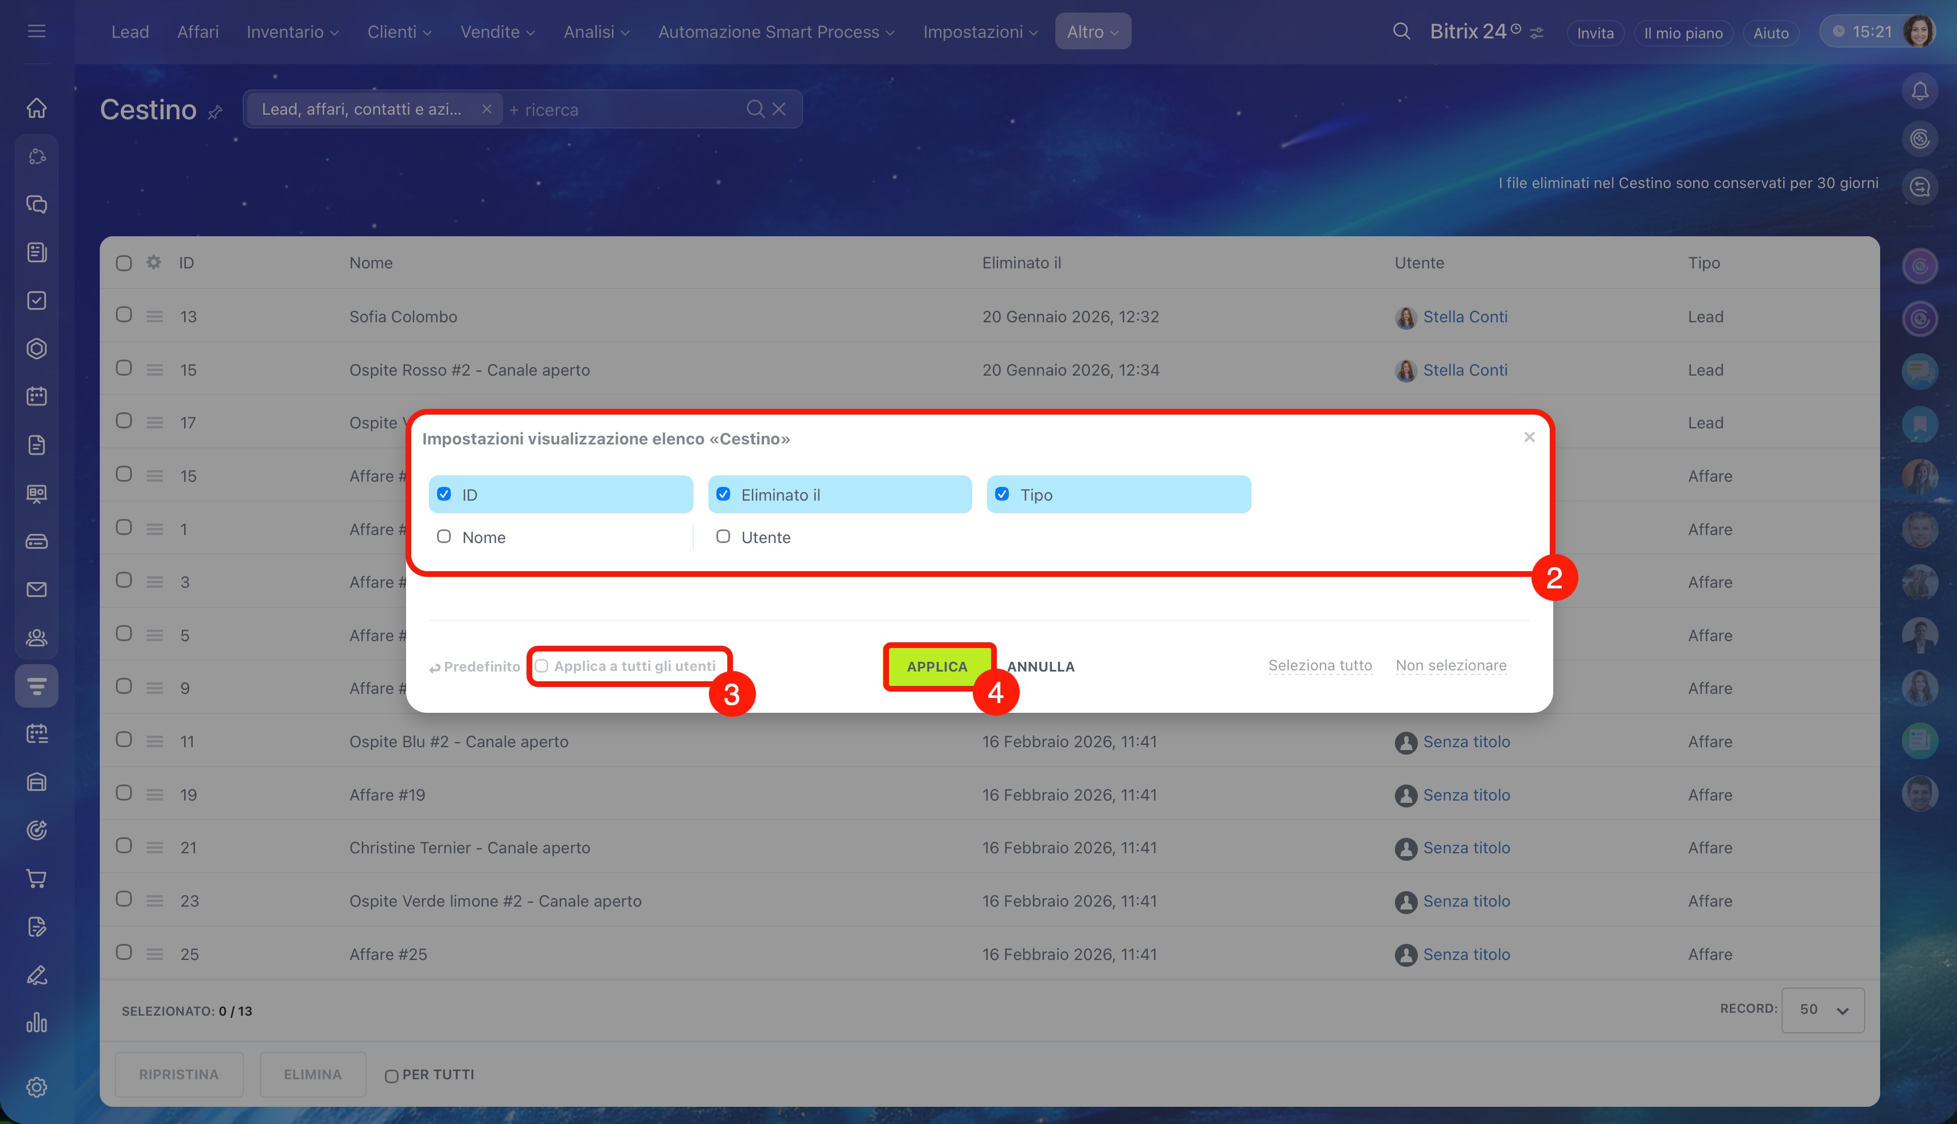1957x1124 pixels.
Task: Expand the Record count 50 dropdown
Action: [1823, 1010]
